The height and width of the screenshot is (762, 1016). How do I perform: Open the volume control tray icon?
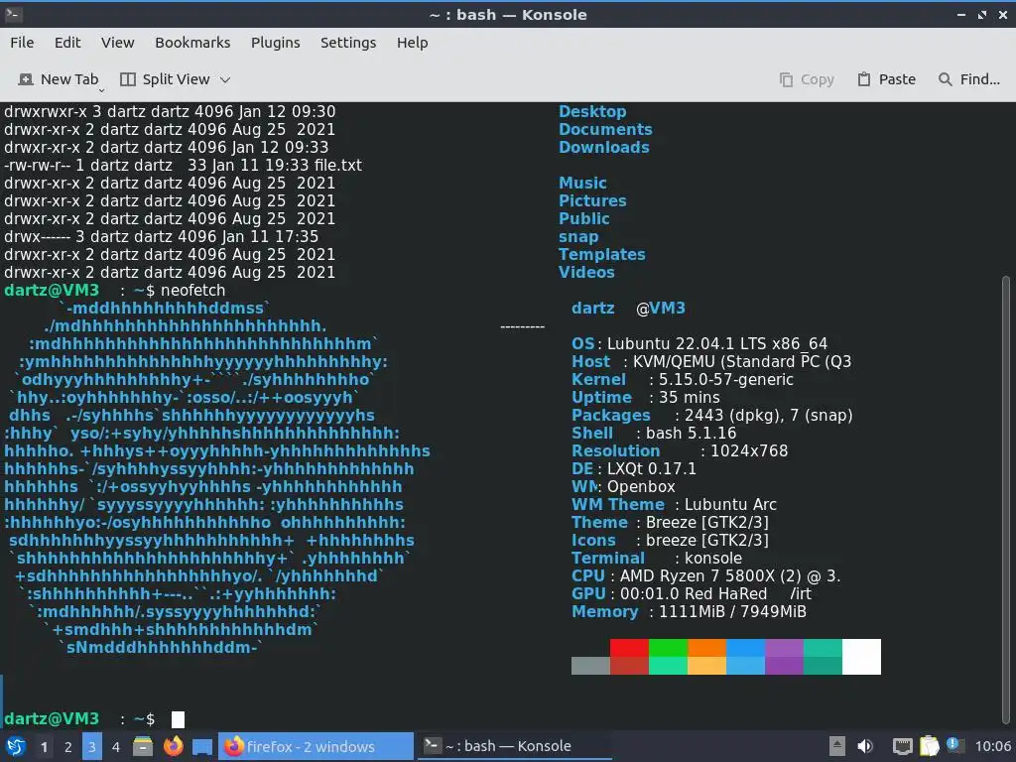(x=865, y=746)
